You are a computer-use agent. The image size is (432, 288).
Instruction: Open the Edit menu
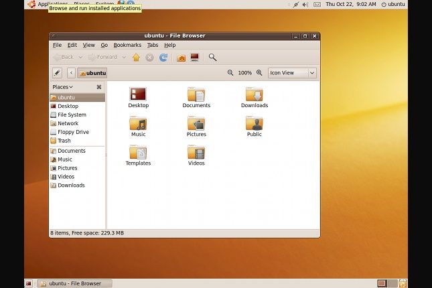tap(72, 45)
